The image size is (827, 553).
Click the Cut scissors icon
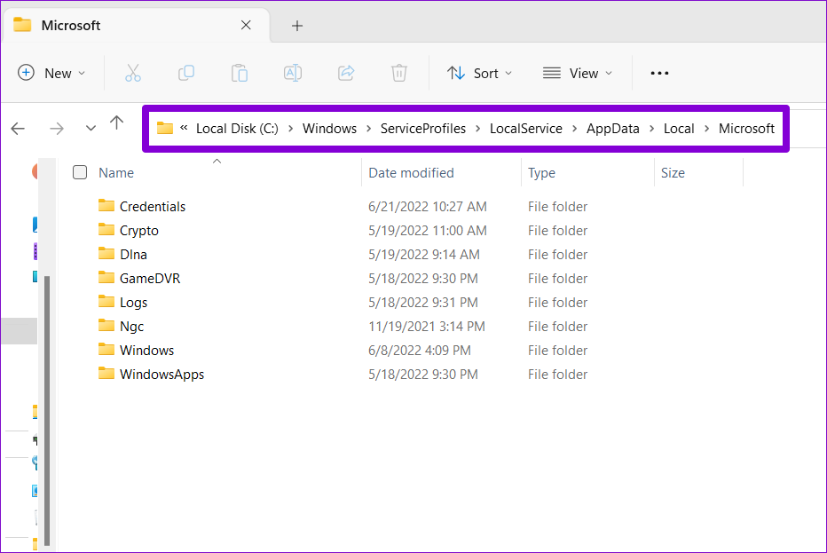click(x=133, y=73)
